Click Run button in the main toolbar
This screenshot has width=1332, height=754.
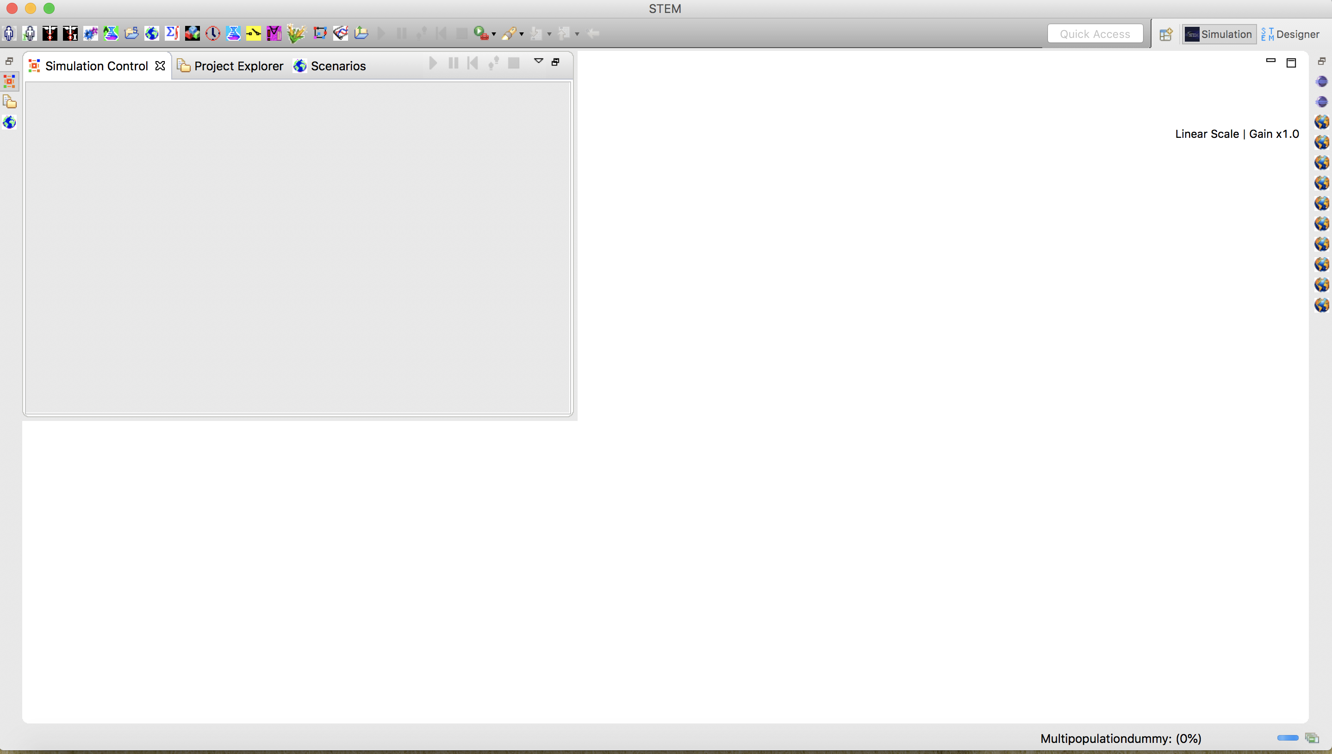pos(382,34)
